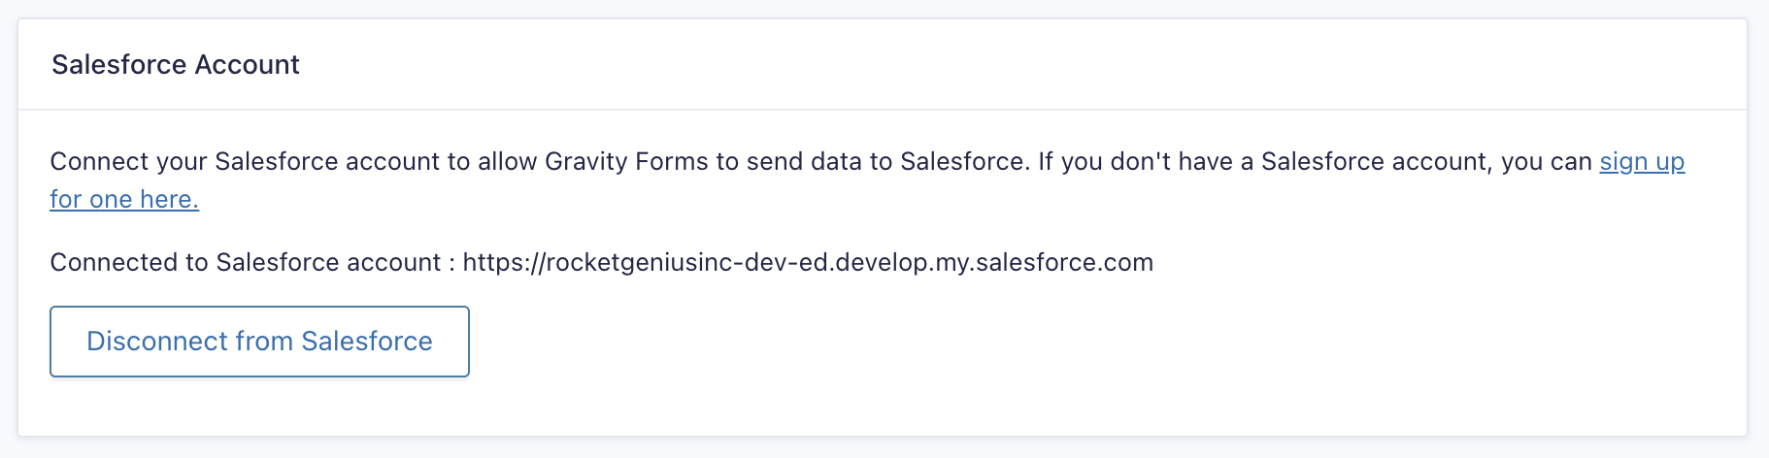Click "Gravity Forms" in the description

(626, 161)
